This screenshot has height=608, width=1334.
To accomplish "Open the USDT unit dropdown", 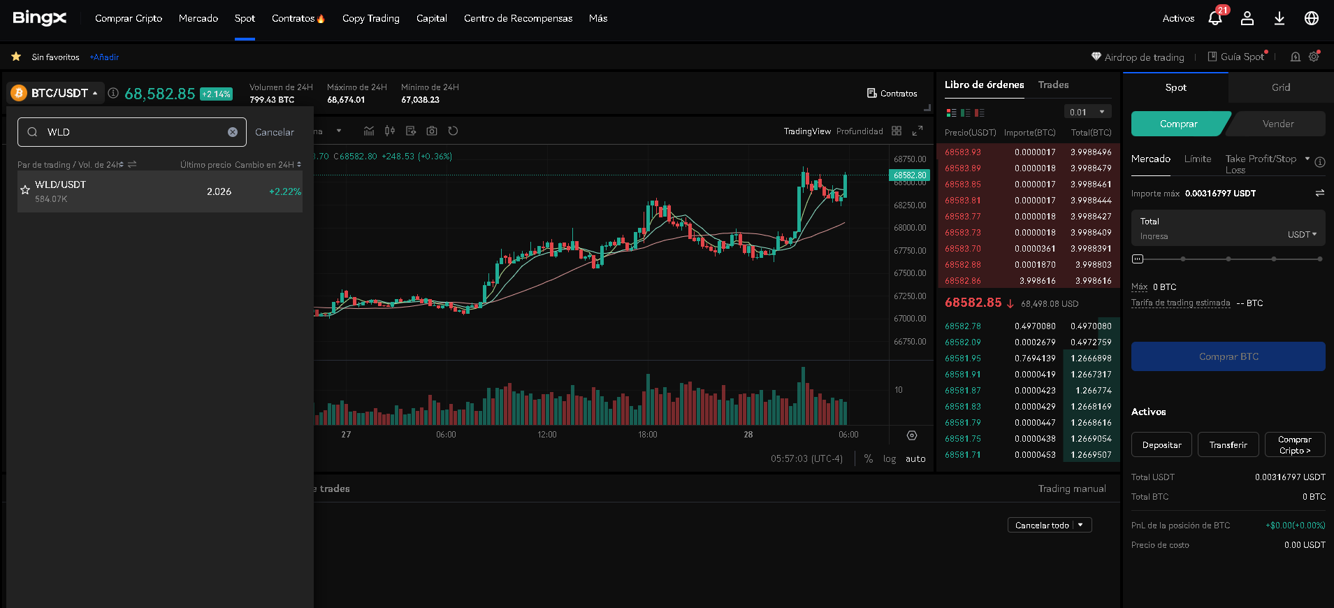I will pos(1302,234).
